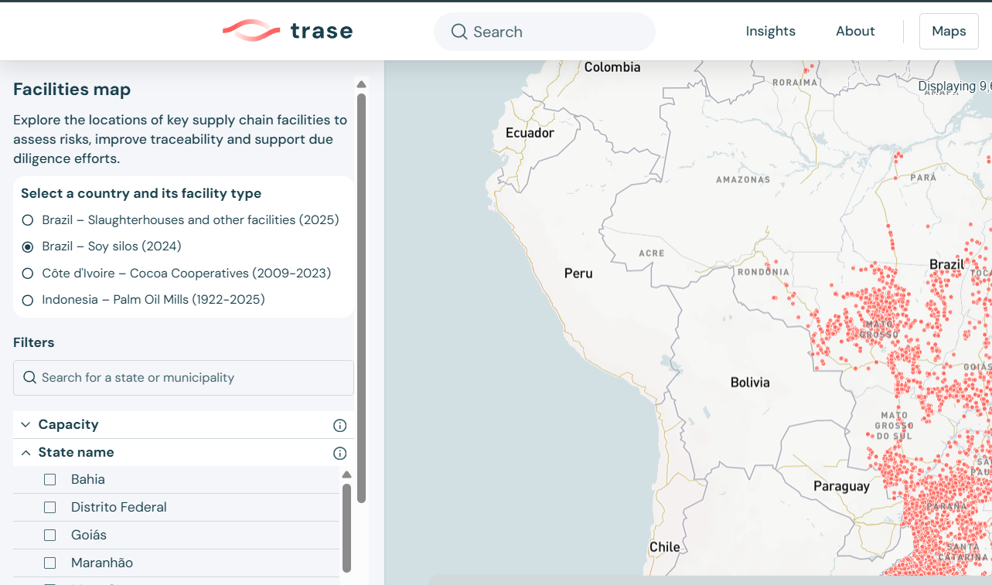Click the Maps button

coord(949,31)
